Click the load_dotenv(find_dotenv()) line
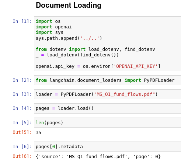Viewport: 181px width, 167px height. 77,55
